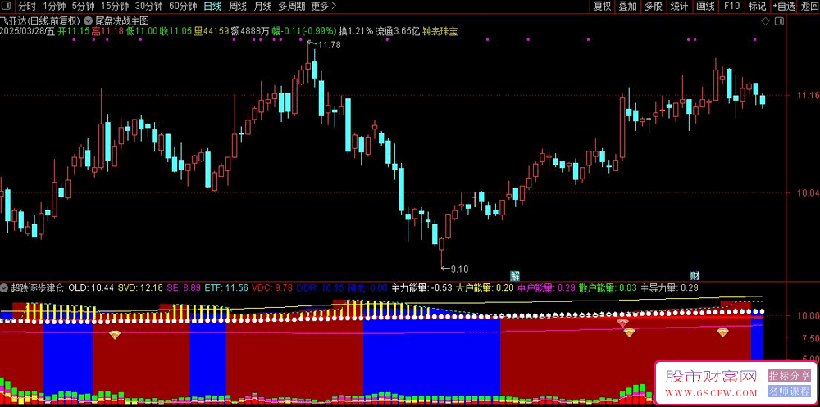The image size is (820, 407).
Task: Click the diamond icon above the chart
Action: [x=765, y=21]
